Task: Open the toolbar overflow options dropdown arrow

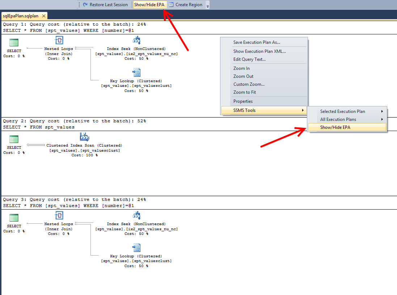Action: click(x=207, y=5)
